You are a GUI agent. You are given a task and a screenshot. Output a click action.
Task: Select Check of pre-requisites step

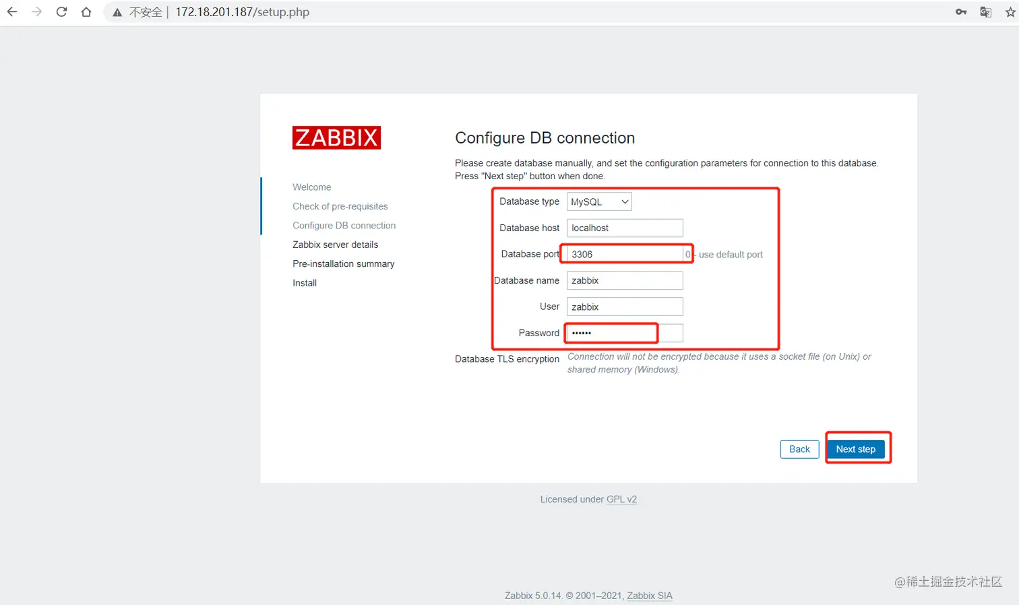340,206
